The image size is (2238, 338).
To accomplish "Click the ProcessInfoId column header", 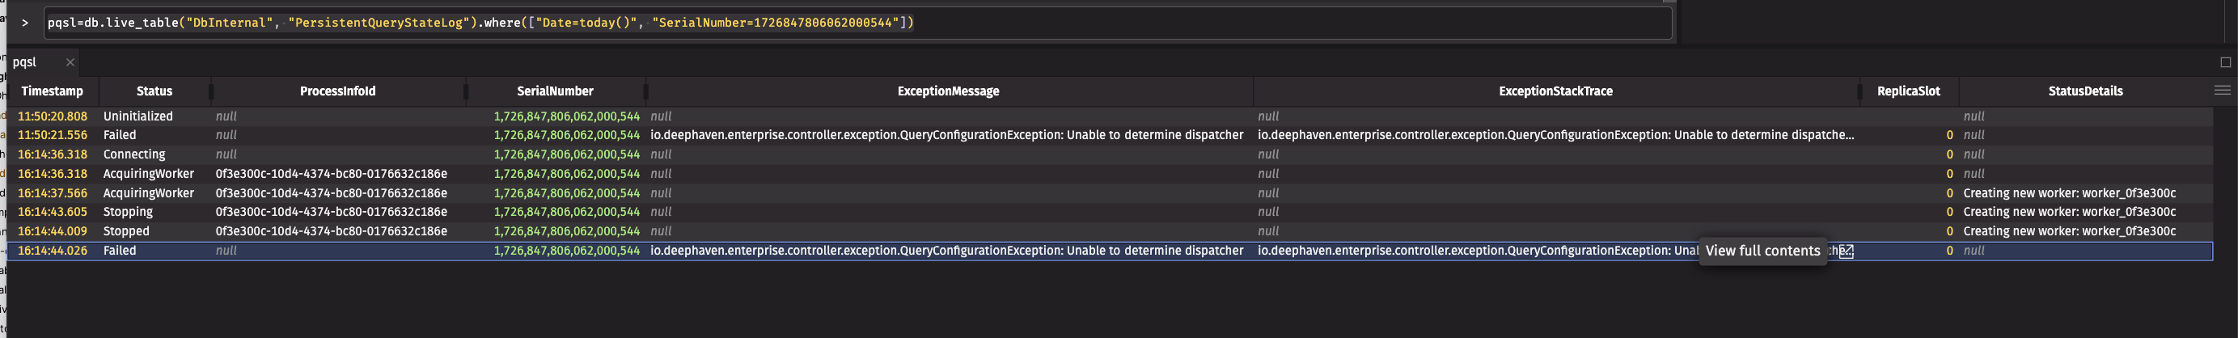I will [337, 91].
